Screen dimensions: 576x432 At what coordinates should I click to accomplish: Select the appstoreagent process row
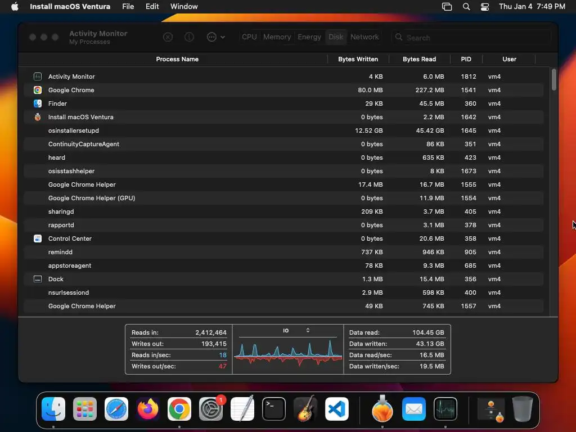283,265
